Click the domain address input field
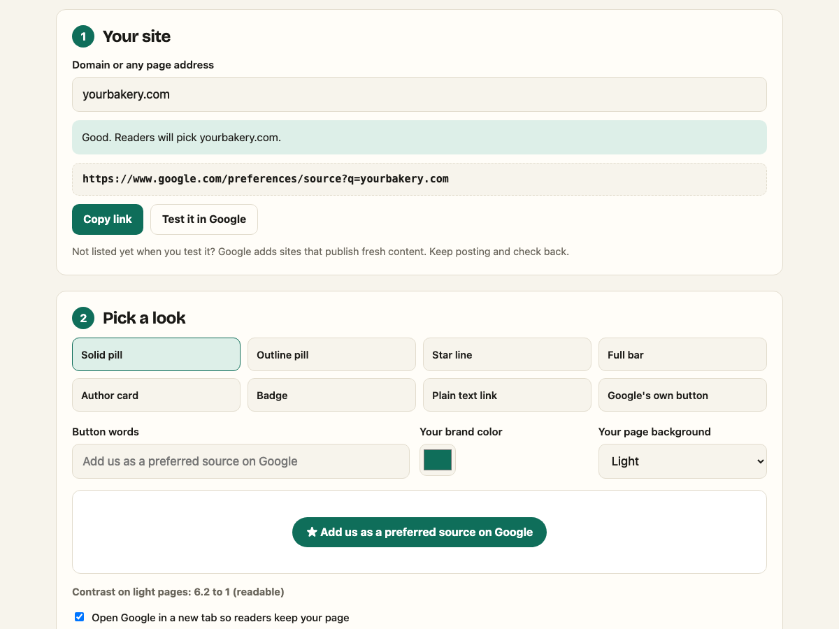Image resolution: width=839 pixels, height=629 pixels. (419, 94)
